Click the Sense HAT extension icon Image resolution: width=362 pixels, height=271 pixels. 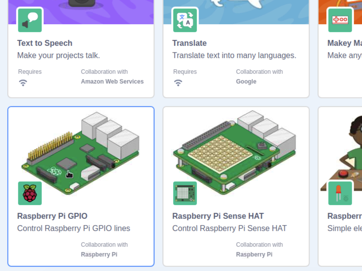tap(185, 193)
